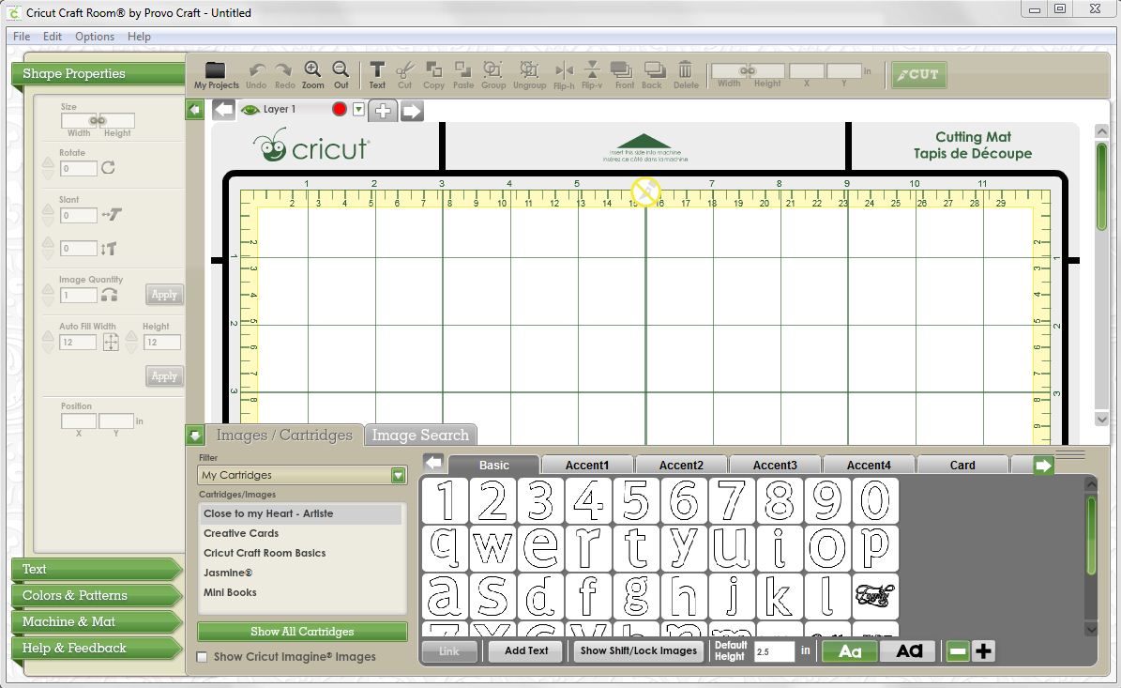The image size is (1121, 688).
Task: Open the Layer 1 dropdown arrow
Action: [x=359, y=110]
